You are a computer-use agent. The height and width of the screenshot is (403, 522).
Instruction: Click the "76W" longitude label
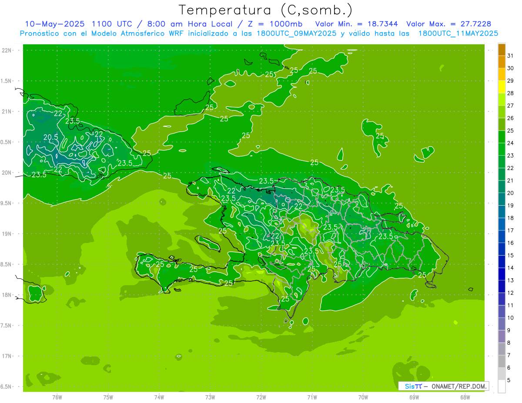click(57, 397)
